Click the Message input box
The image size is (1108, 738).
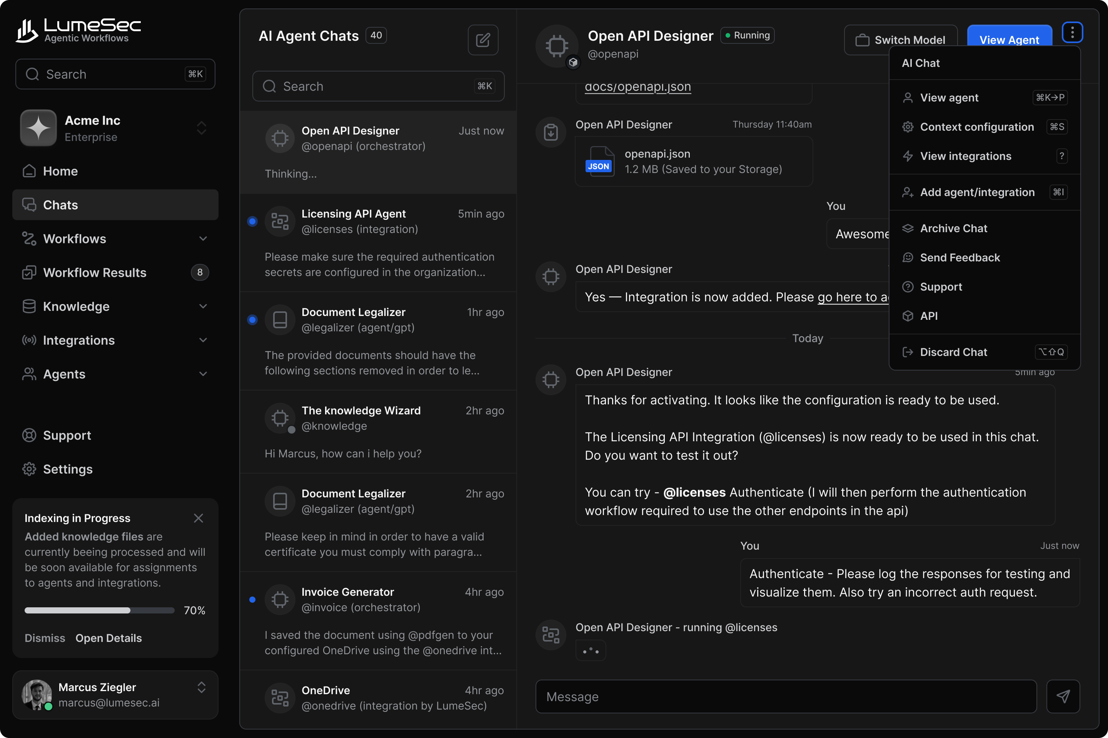click(x=786, y=696)
